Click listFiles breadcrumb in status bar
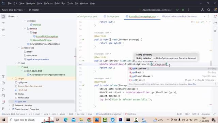218x123 pixels. tap(130, 114)
